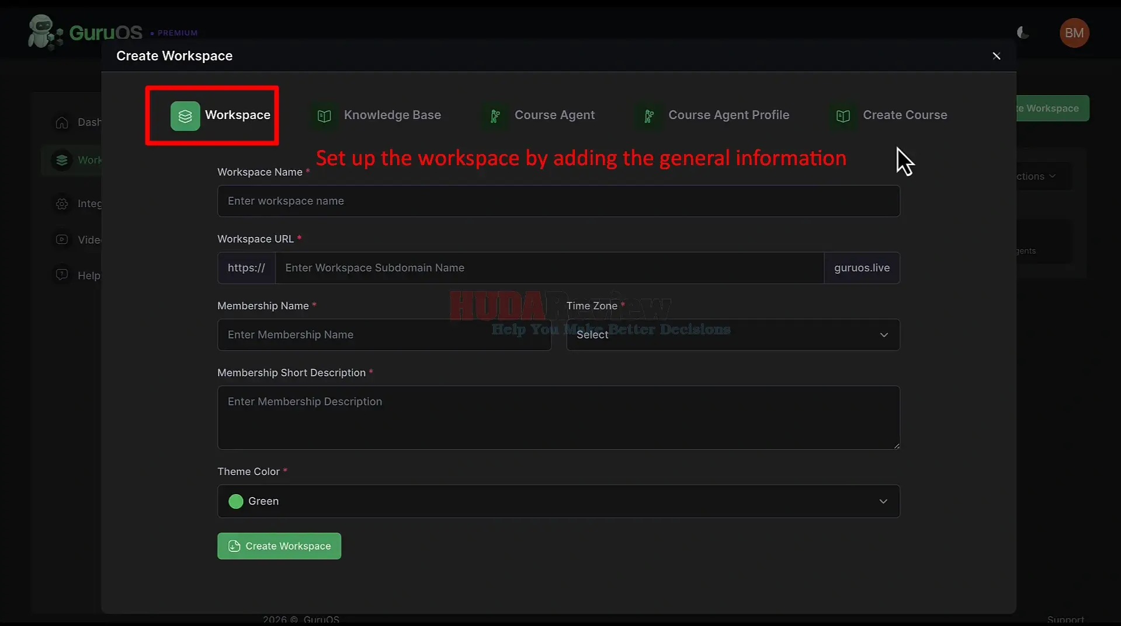Click the https:// prefix label

[247, 268]
